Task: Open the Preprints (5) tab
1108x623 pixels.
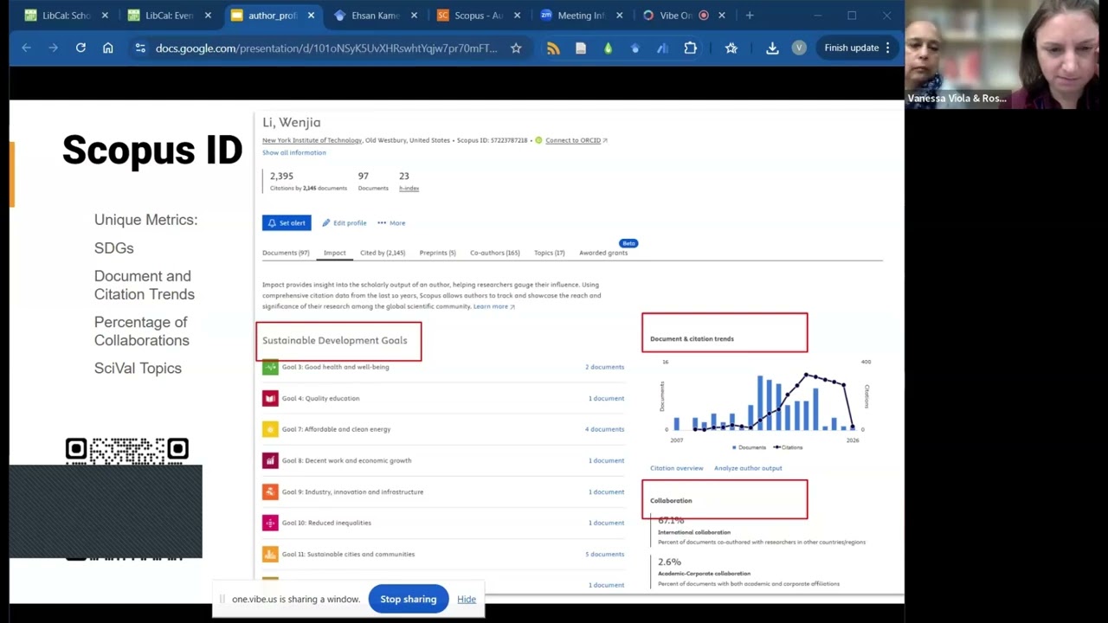Action: pos(437,253)
